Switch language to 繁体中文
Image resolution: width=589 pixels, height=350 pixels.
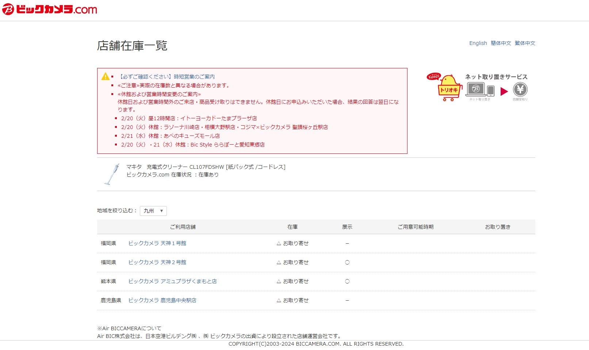pyautogui.click(x=525, y=43)
